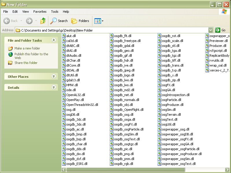Open the Search toolbar button
Viewport: 231px width, 173px height.
click(59, 21)
